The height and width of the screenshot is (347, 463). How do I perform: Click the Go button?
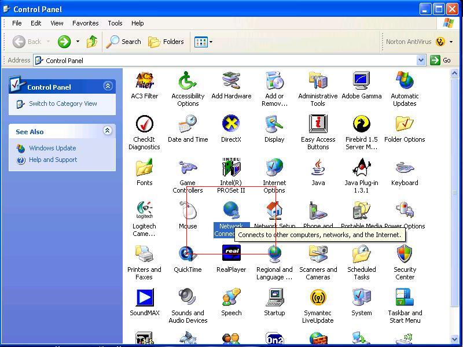(440, 60)
